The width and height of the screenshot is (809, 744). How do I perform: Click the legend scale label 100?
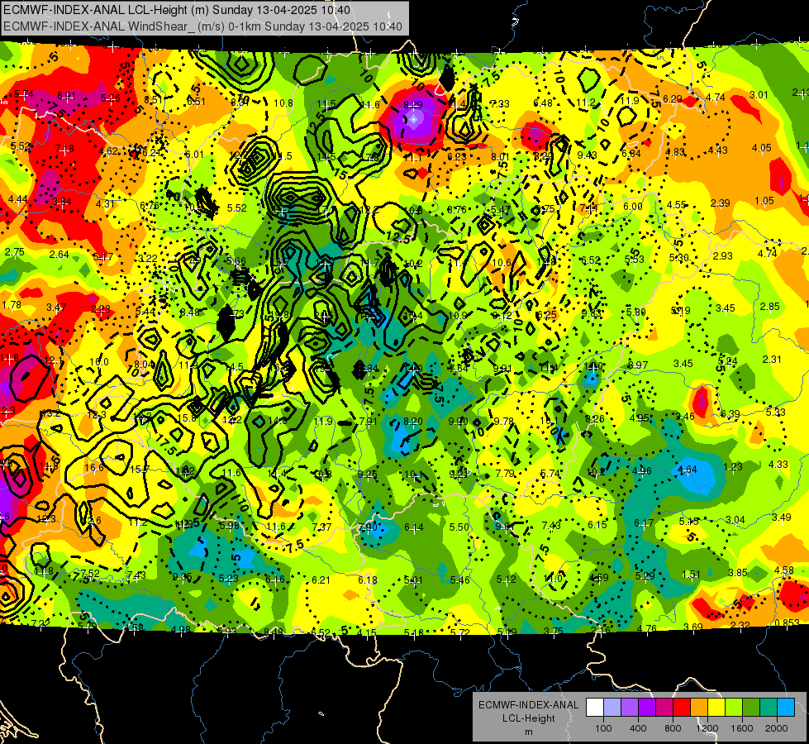pos(603,728)
